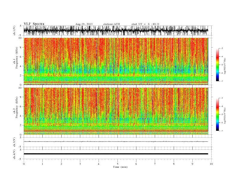Click the 'ch.3(V)' axis label

(14, 142)
